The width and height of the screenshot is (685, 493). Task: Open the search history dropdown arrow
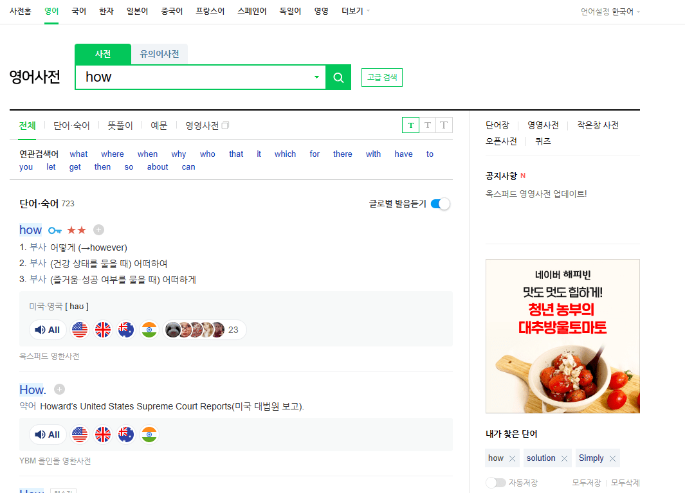click(x=316, y=76)
